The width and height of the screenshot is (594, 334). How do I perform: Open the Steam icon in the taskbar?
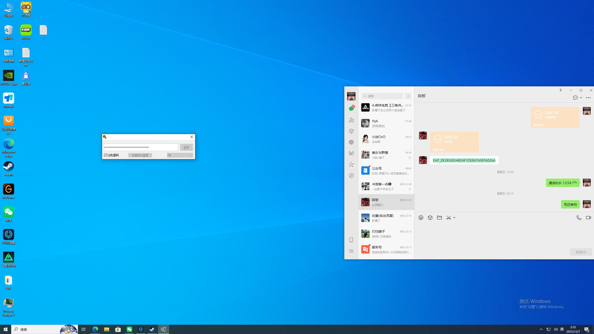pyautogui.click(x=152, y=329)
